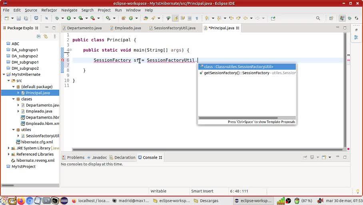The image size is (363, 205).
Task: Open the New wizard dropdown arrow
Action: pos(12,18)
